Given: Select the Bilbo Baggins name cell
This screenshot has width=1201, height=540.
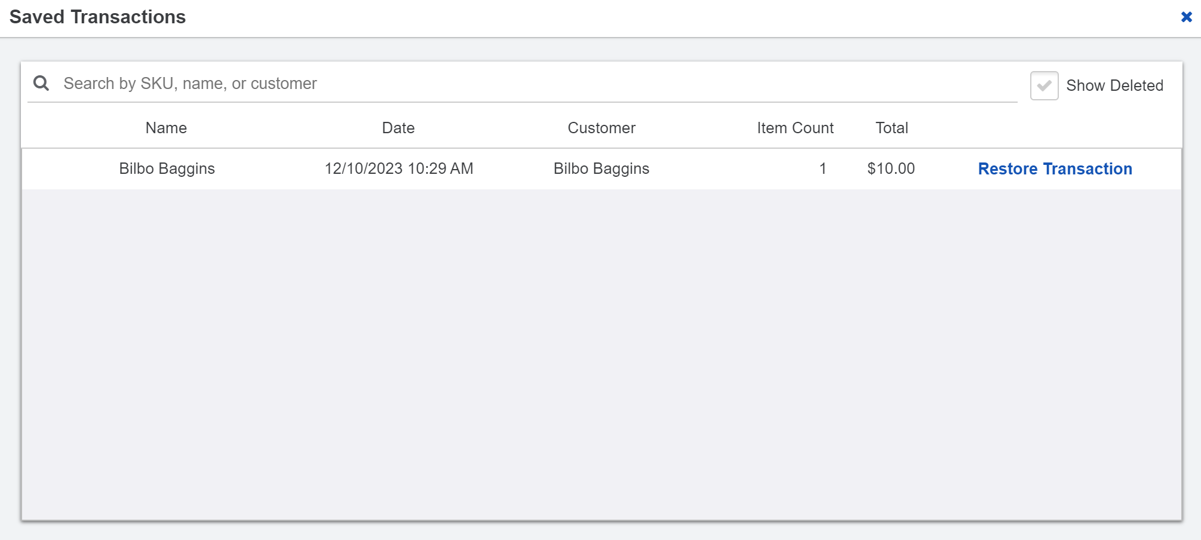Looking at the screenshot, I should tap(167, 168).
